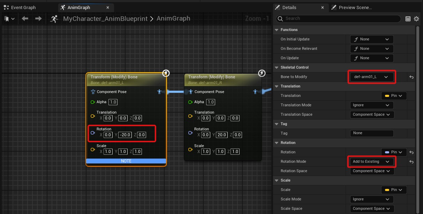Click the forward navigation arrow
Screen dimensions: 423x214
pyautogui.click(x=38, y=19)
